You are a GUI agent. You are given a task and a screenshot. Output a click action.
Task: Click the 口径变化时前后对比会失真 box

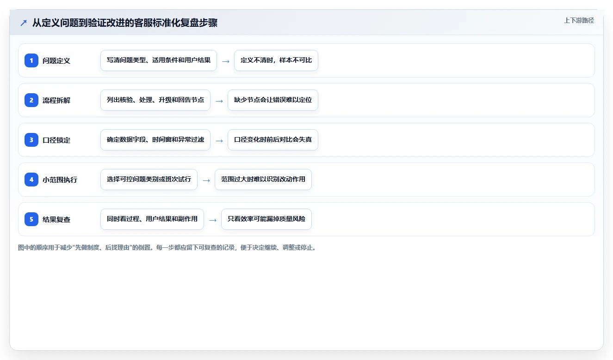[273, 140]
